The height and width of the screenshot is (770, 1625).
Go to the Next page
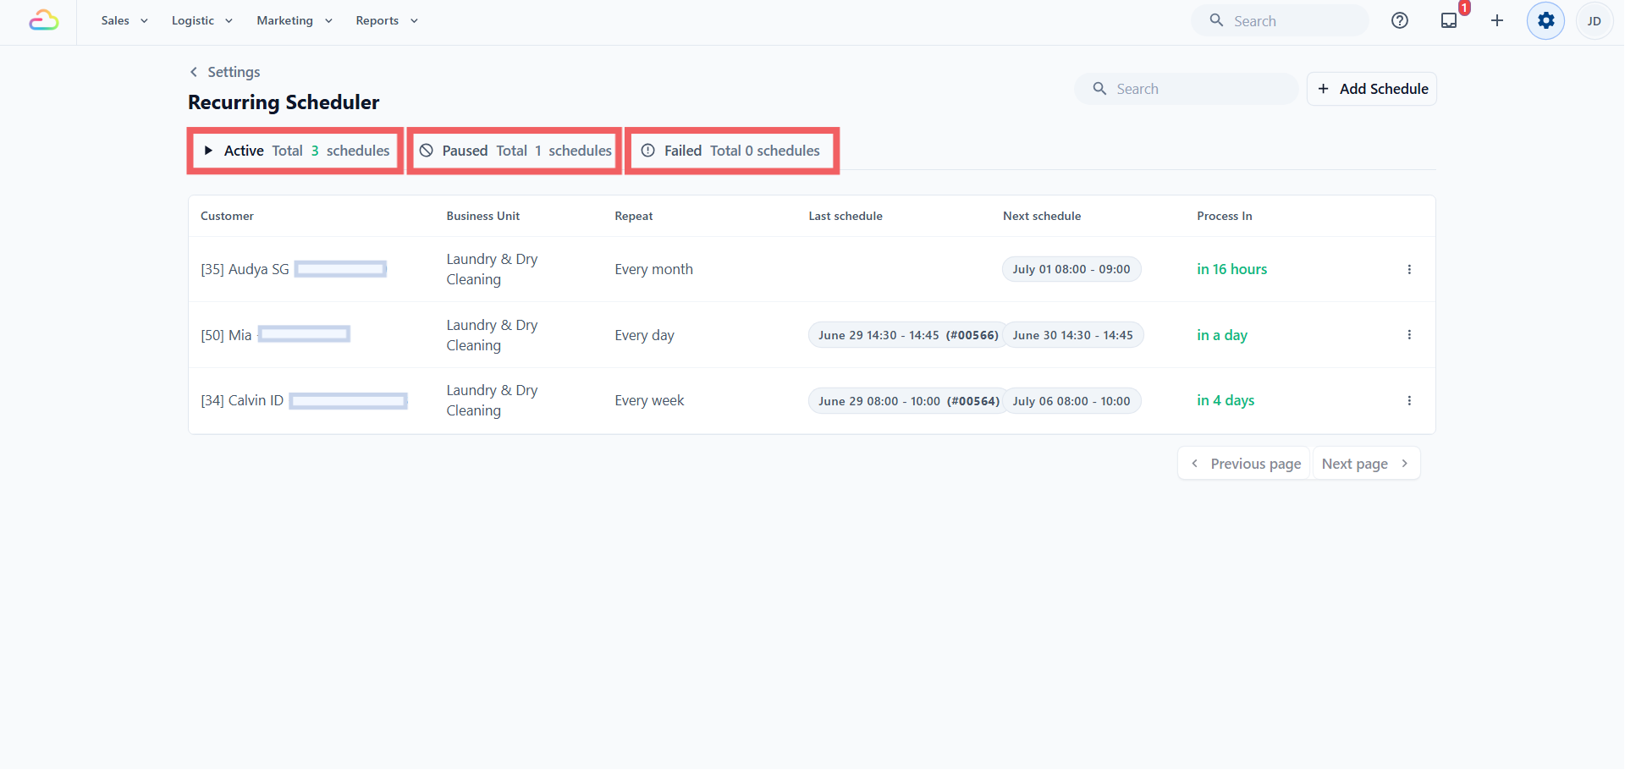pyautogui.click(x=1366, y=464)
